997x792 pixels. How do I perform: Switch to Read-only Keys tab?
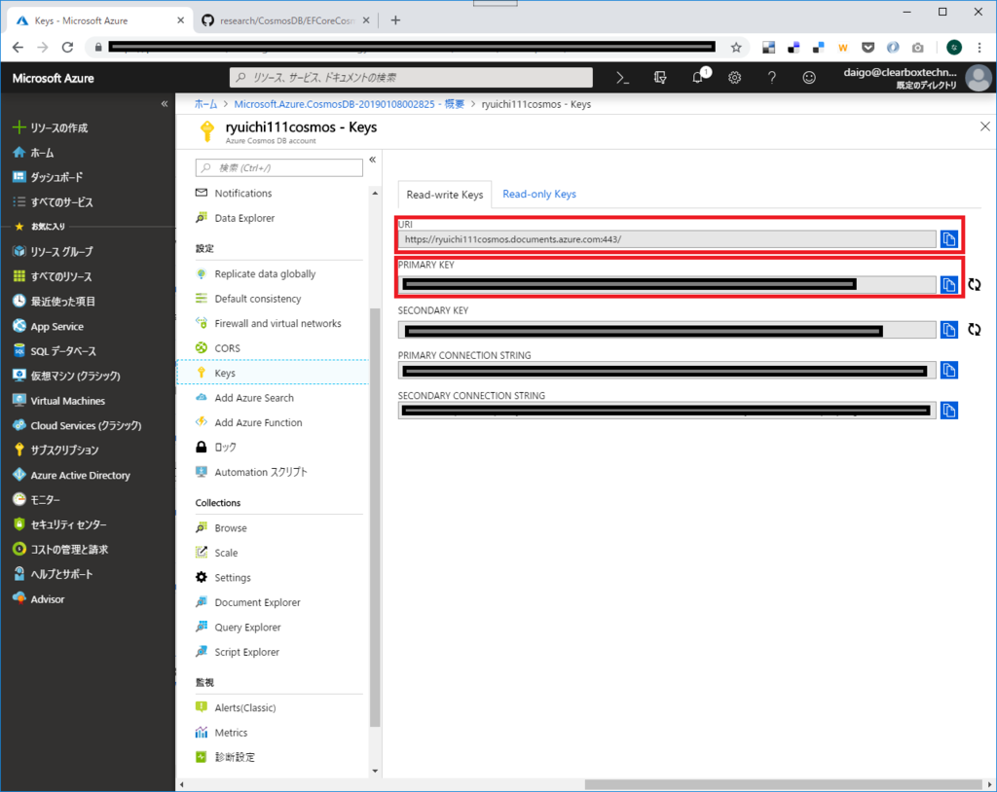[x=539, y=194]
